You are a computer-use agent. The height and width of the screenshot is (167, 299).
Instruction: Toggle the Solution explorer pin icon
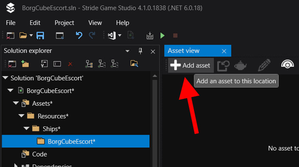[140, 51]
